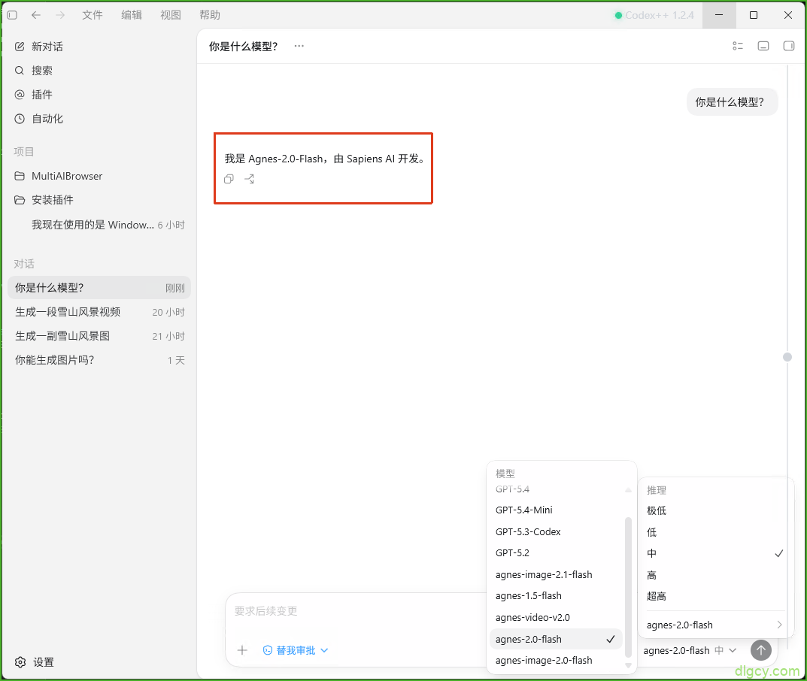The image size is (807, 681).
Task: Toggle the sidebar panel icon
Action: (12, 16)
